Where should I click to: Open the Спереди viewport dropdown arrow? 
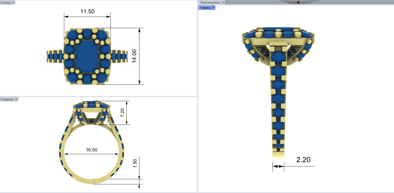click(17, 99)
